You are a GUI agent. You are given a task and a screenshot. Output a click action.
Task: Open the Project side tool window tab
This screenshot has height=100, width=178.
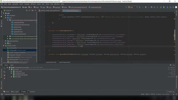point(1,14)
